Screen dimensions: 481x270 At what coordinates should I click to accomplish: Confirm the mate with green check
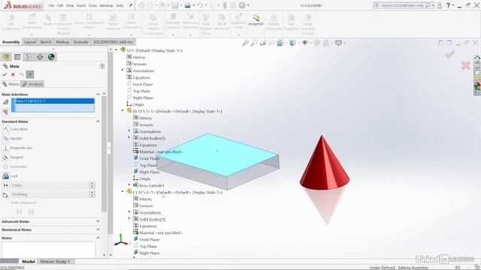pyautogui.click(x=5, y=74)
